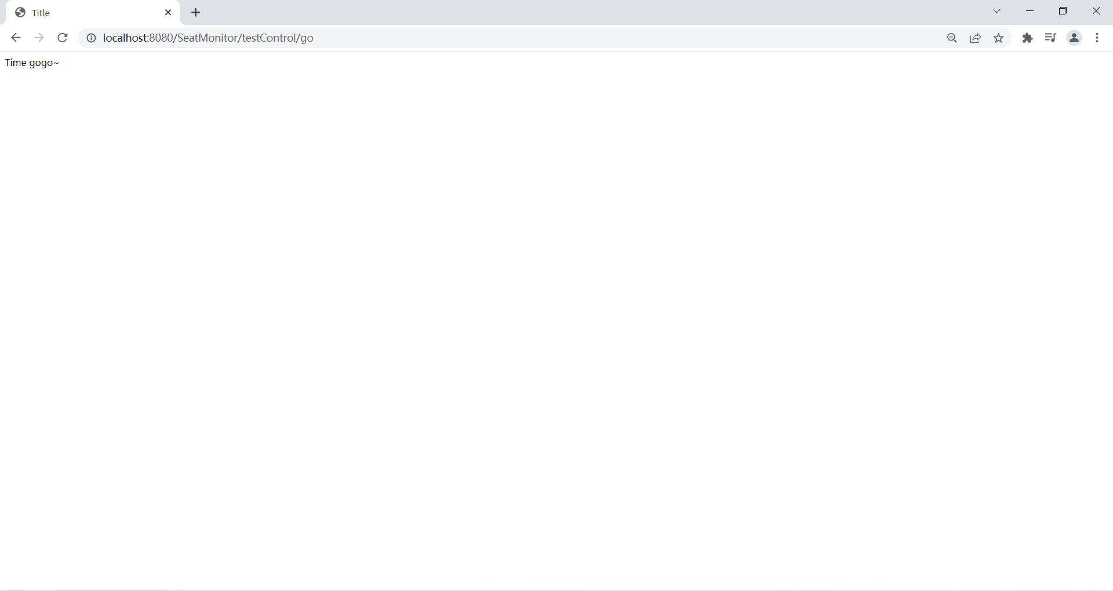The width and height of the screenshot is (1113, 591).
Task: Expand the tab search chevron
Action: click(x=997, y=11)
